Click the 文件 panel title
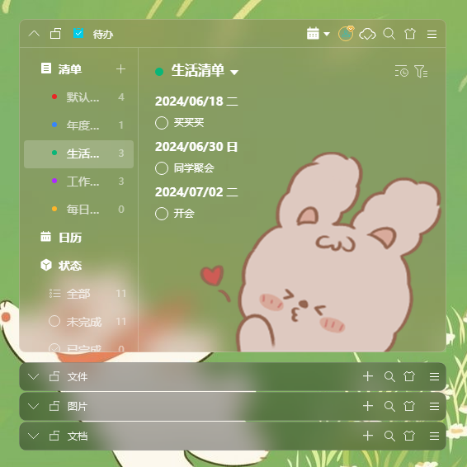This screenshot has height=467, width=467. [x=78, y=377]
